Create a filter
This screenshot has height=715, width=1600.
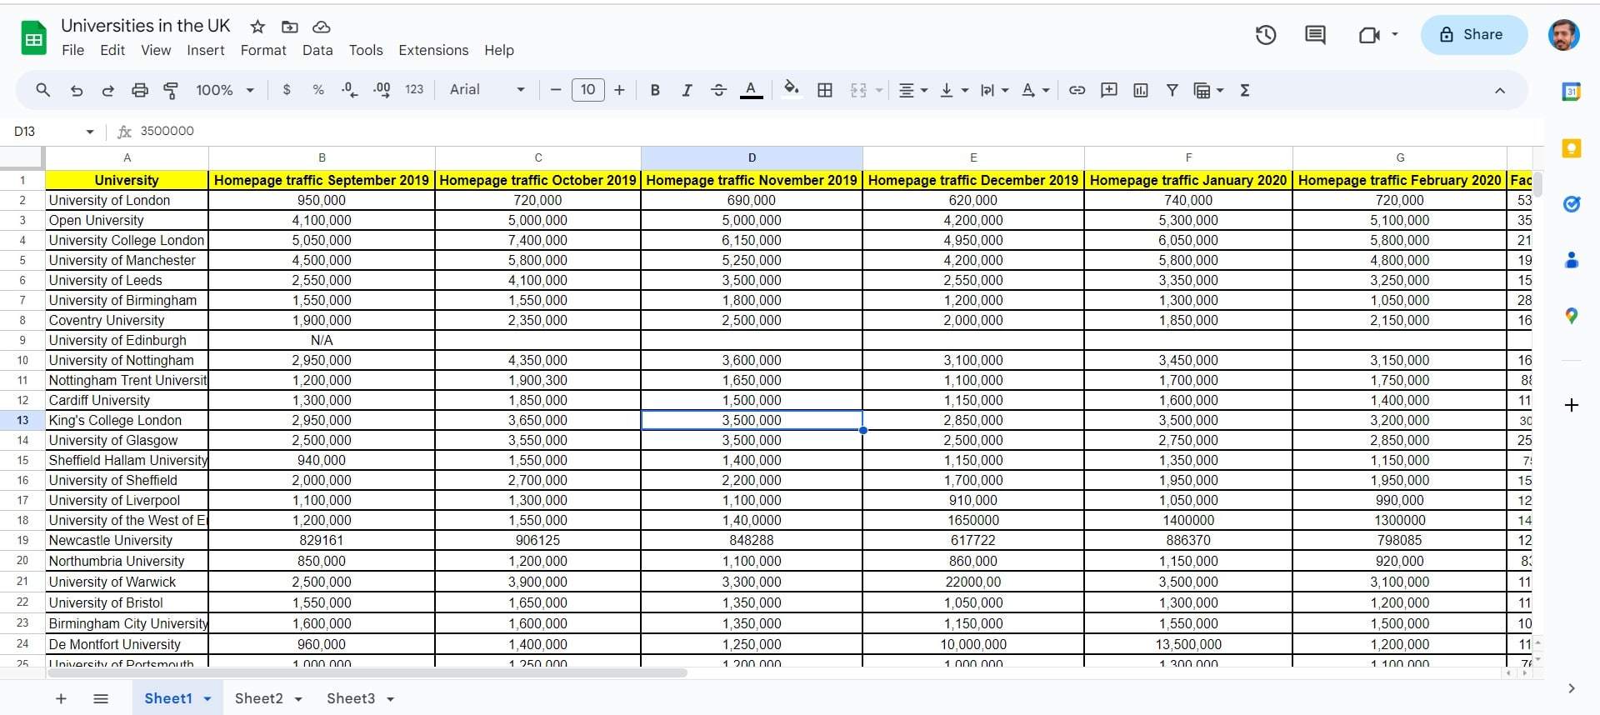point(1172,90)
